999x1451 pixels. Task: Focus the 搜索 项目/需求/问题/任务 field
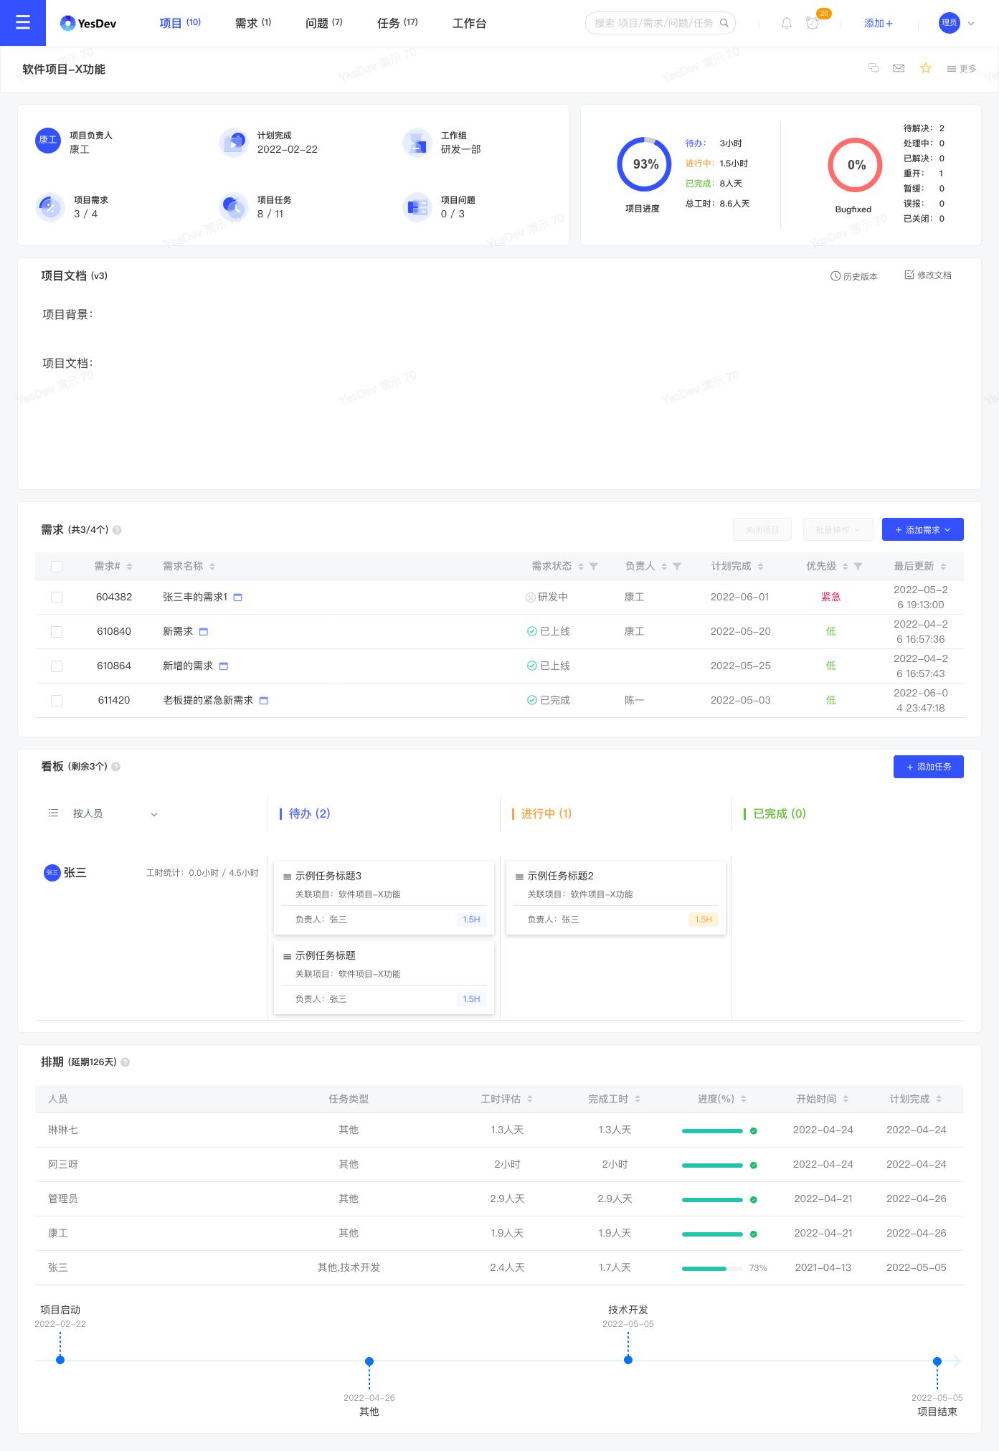(661, 23)
